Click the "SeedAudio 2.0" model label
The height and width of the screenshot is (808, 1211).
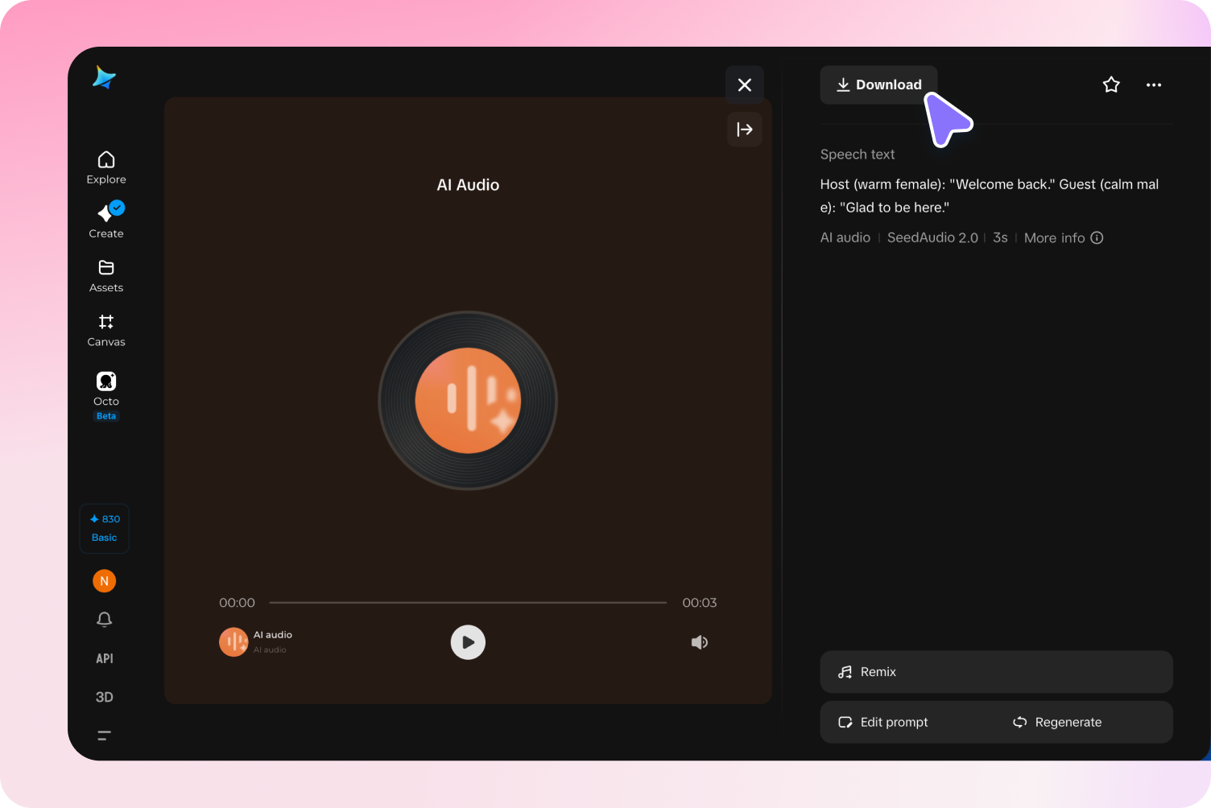click(932, 237)
